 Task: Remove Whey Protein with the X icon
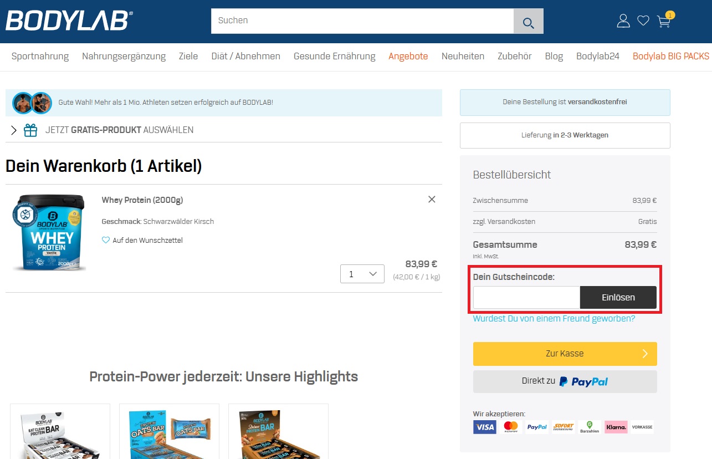tap(432, 200)
